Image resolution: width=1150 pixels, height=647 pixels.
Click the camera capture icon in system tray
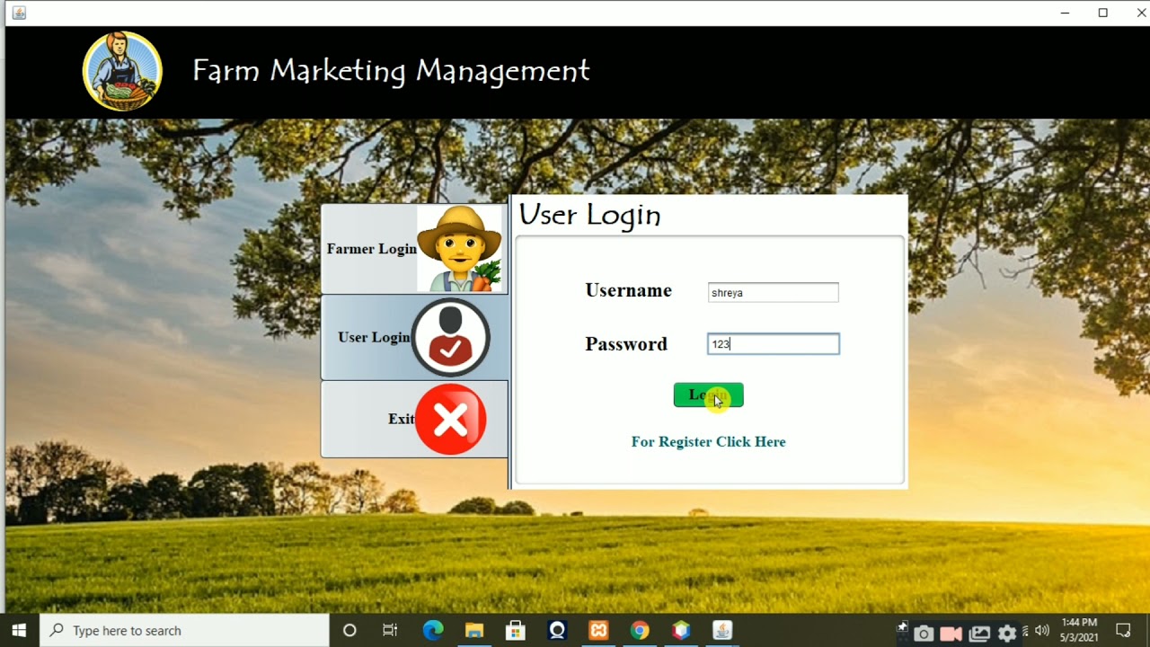[x=924, y=634]
